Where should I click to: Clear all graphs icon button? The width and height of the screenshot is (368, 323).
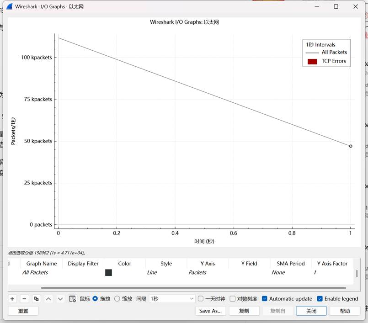[72, 299]
